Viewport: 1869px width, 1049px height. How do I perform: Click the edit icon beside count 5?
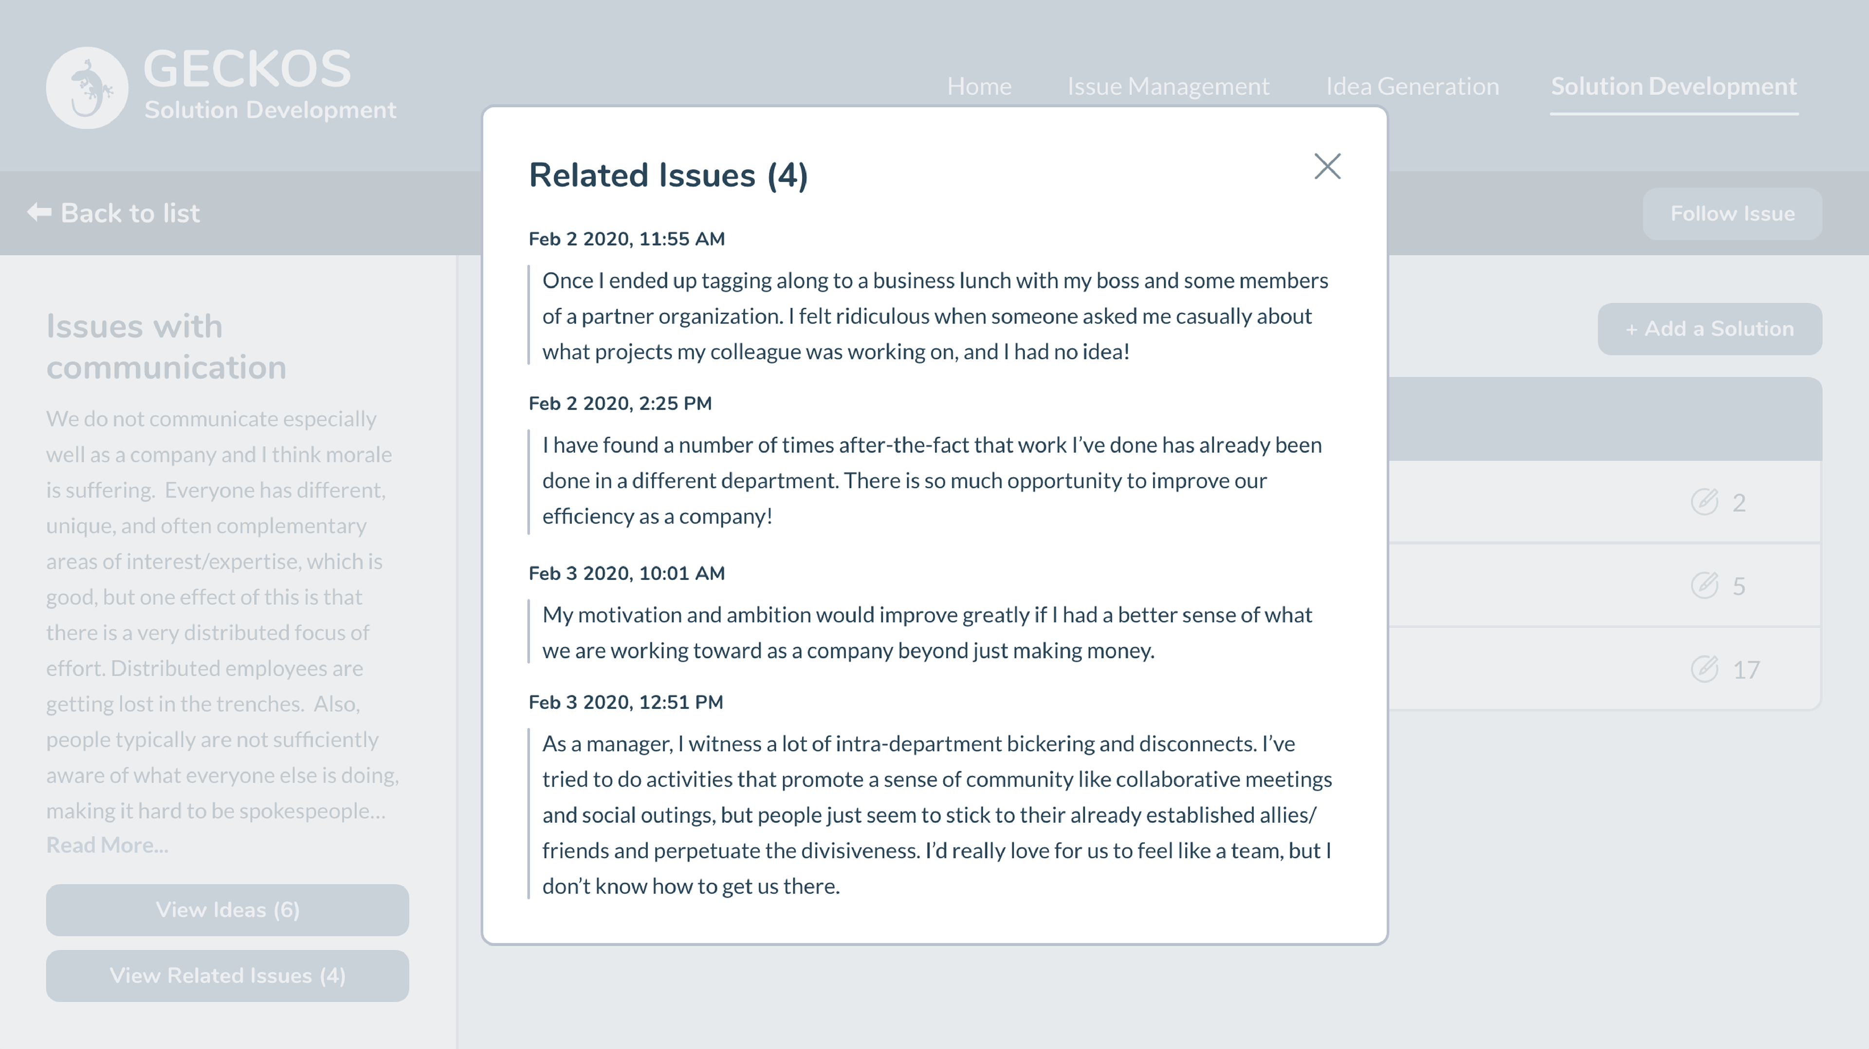(x=1704, y=585)
